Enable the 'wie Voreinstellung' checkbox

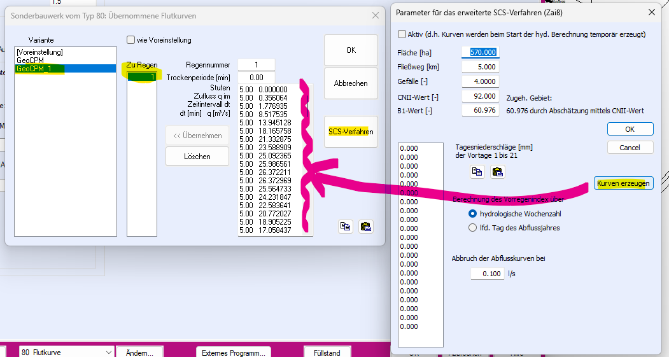[x=131, y=40]
